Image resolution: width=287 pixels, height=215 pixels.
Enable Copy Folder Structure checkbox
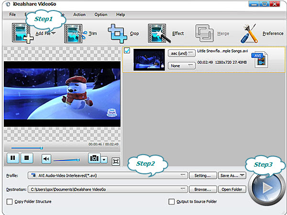[10, 202]
